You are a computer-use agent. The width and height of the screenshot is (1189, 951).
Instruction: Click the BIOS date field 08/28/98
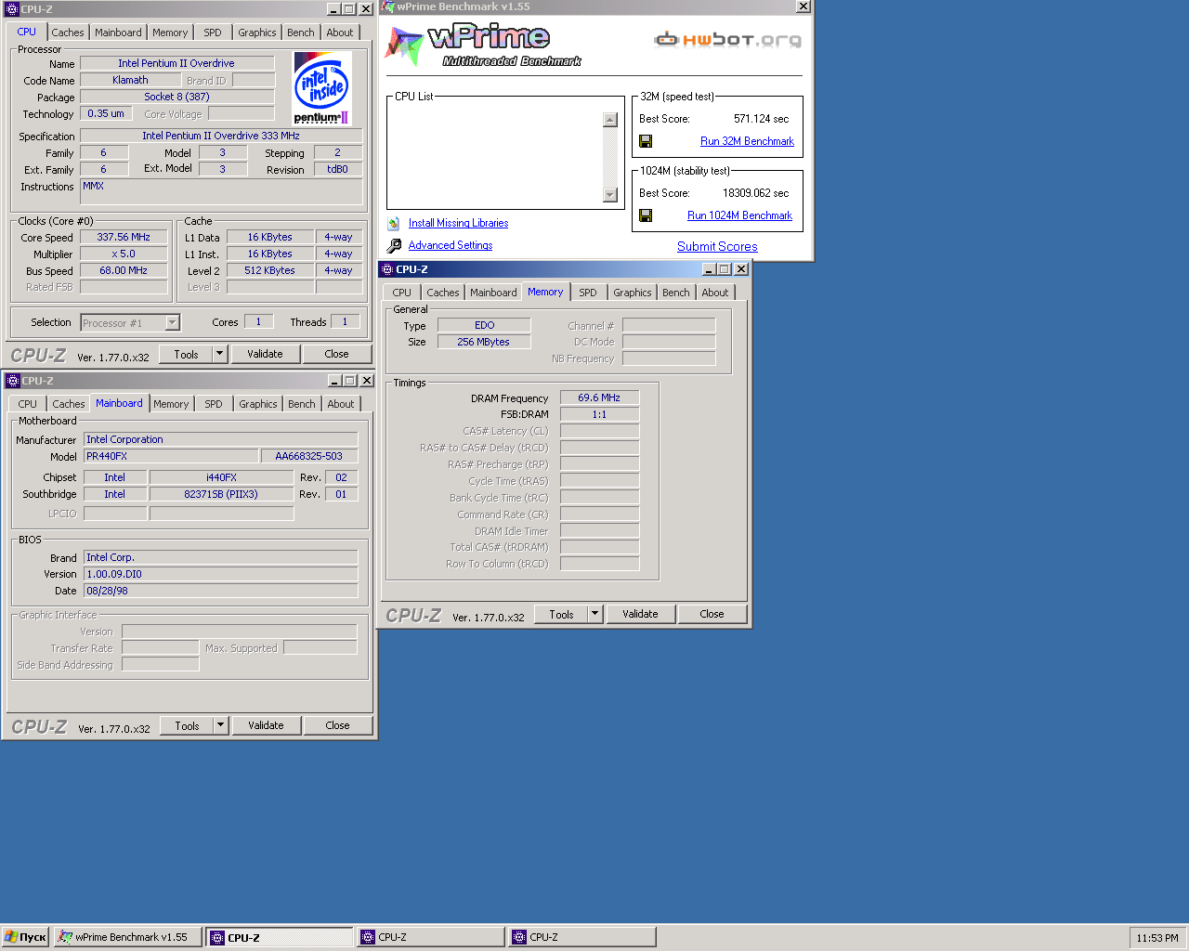point(220,591)
